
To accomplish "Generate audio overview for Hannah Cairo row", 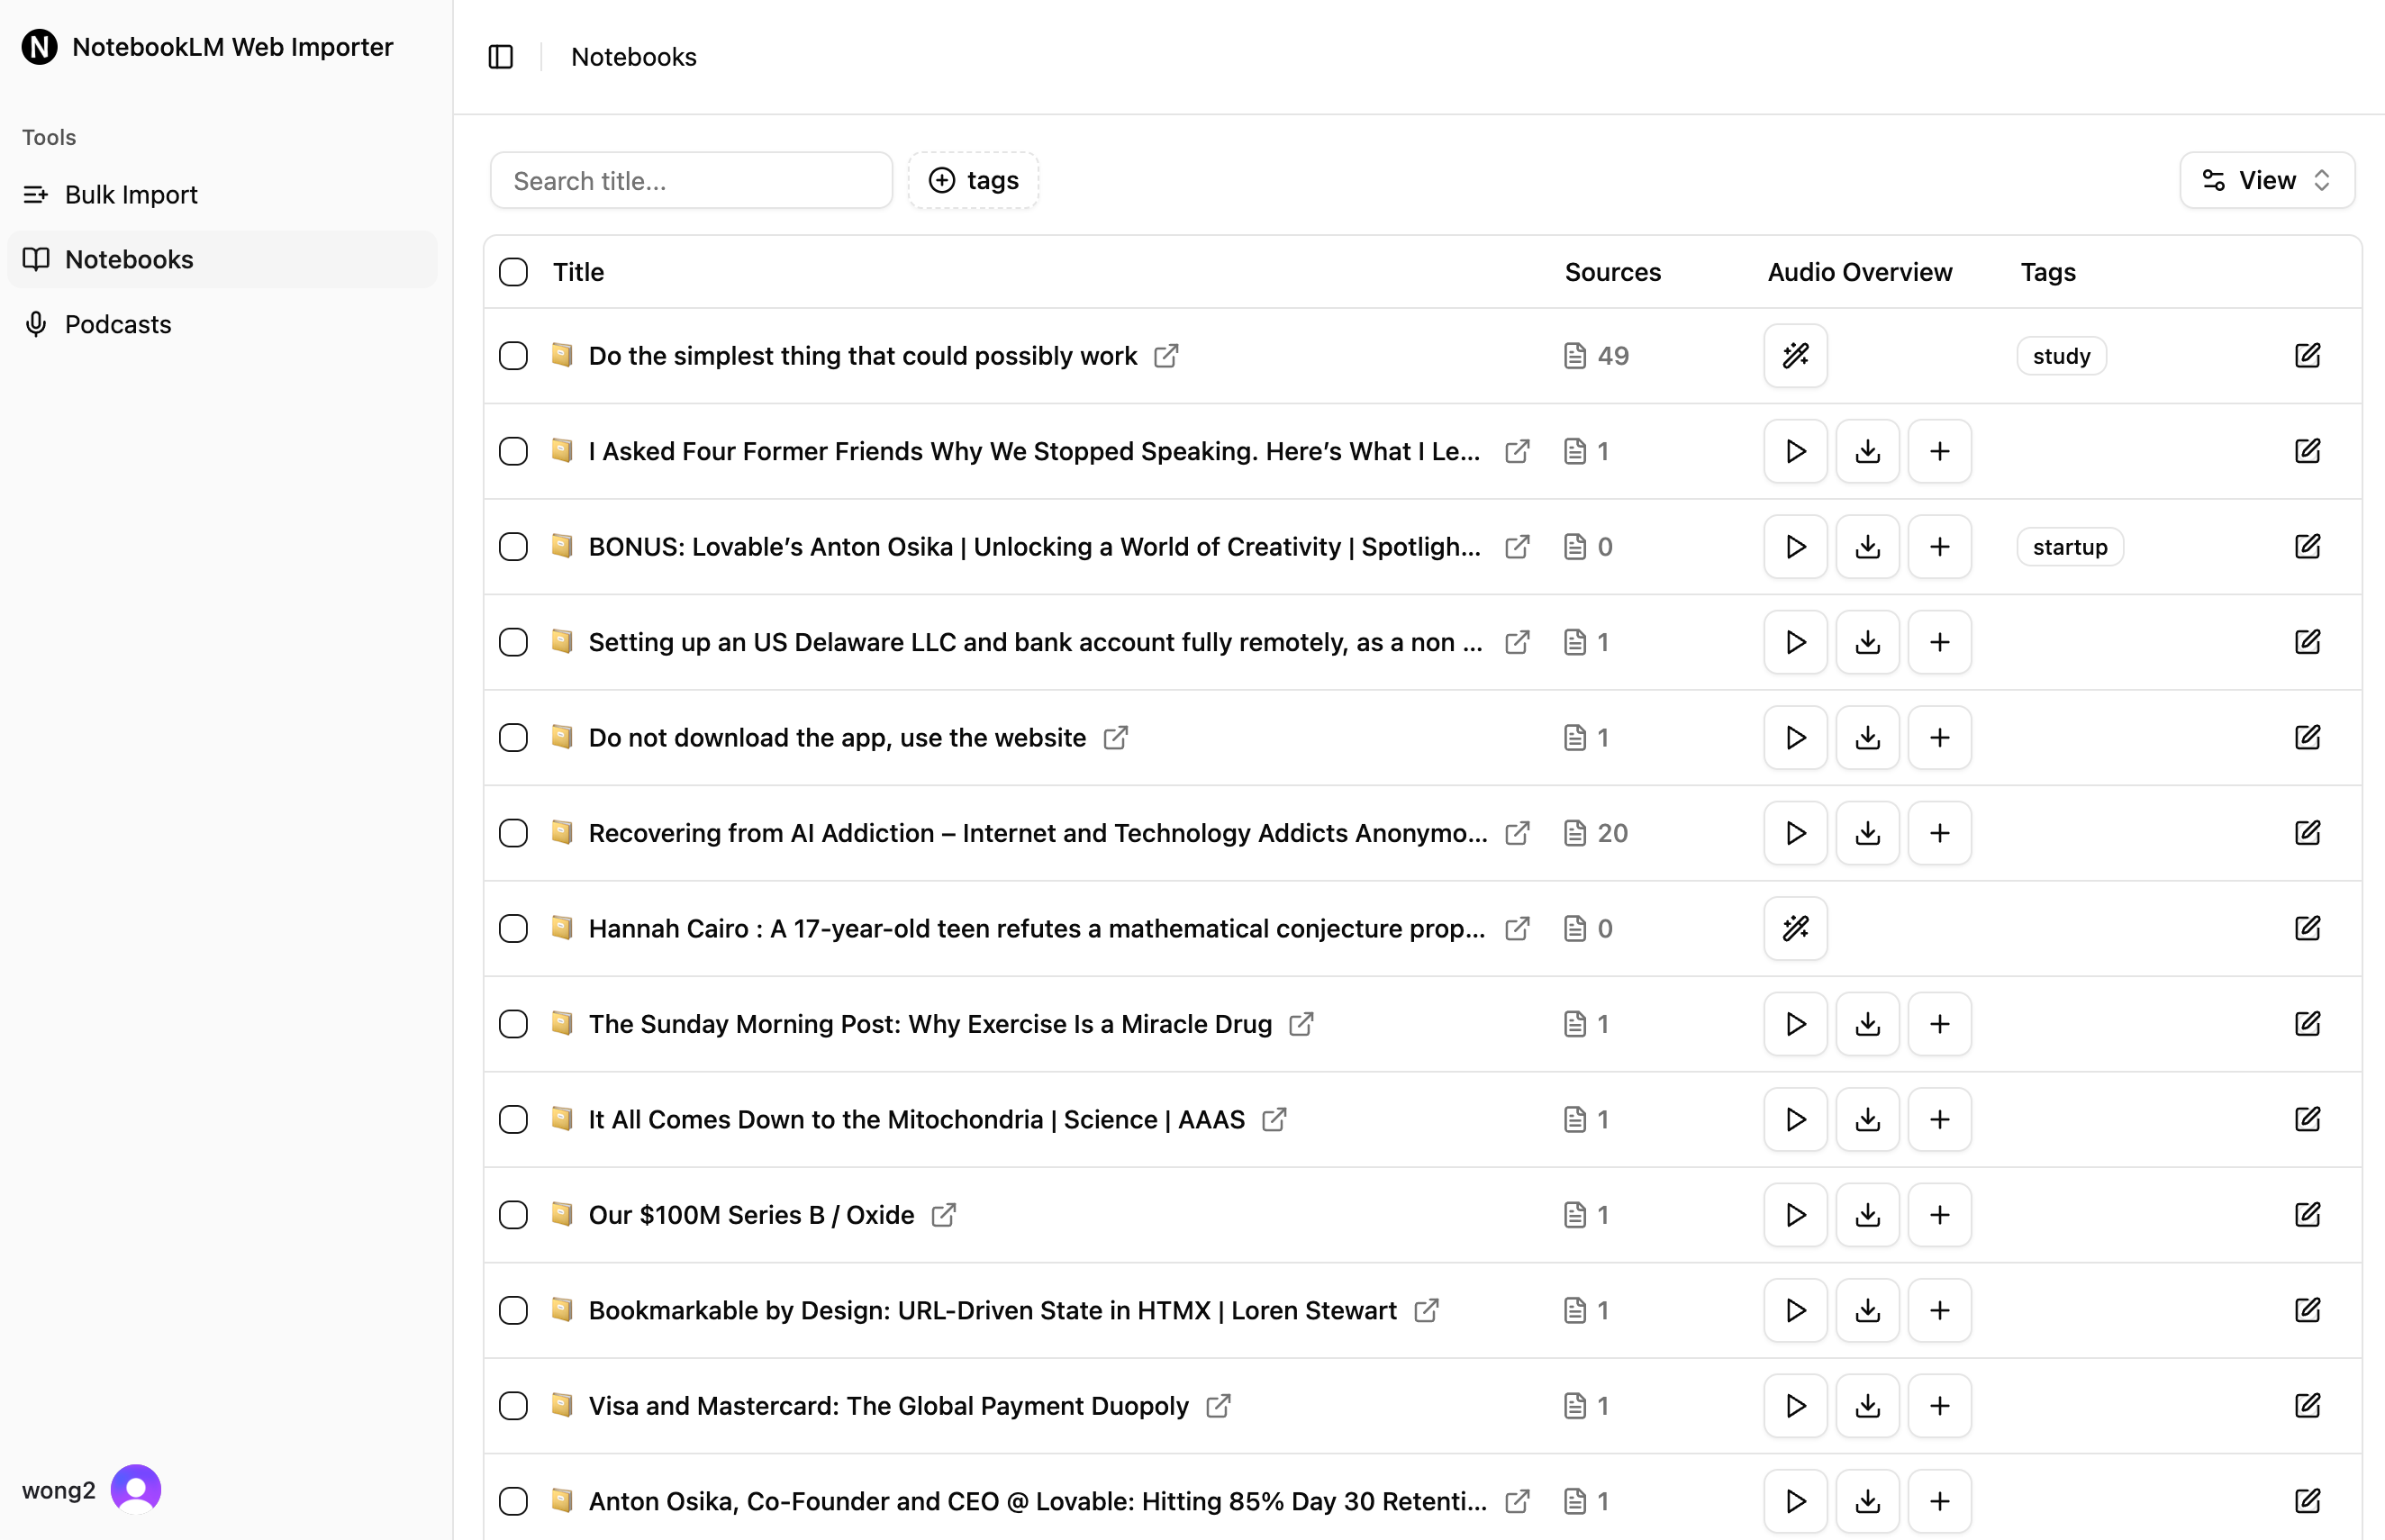I will pos(1795,928).
